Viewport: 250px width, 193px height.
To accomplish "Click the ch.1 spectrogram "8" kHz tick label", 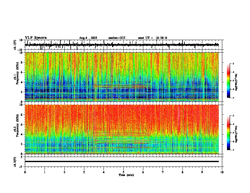I will (22, 62).
